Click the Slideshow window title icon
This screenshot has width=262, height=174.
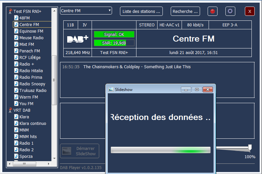[111, 89]
